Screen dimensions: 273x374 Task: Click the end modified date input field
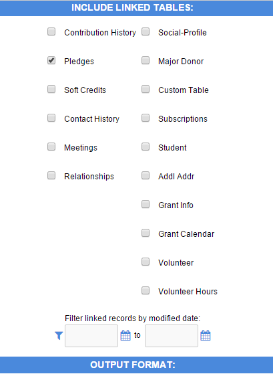tap(172, 336)
